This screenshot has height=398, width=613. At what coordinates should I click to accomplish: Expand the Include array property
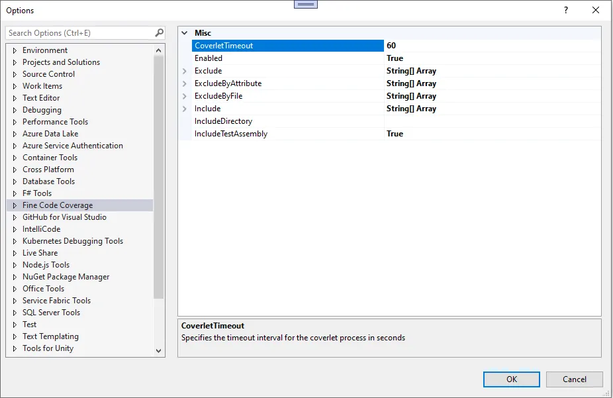click(x=185, y=109)
